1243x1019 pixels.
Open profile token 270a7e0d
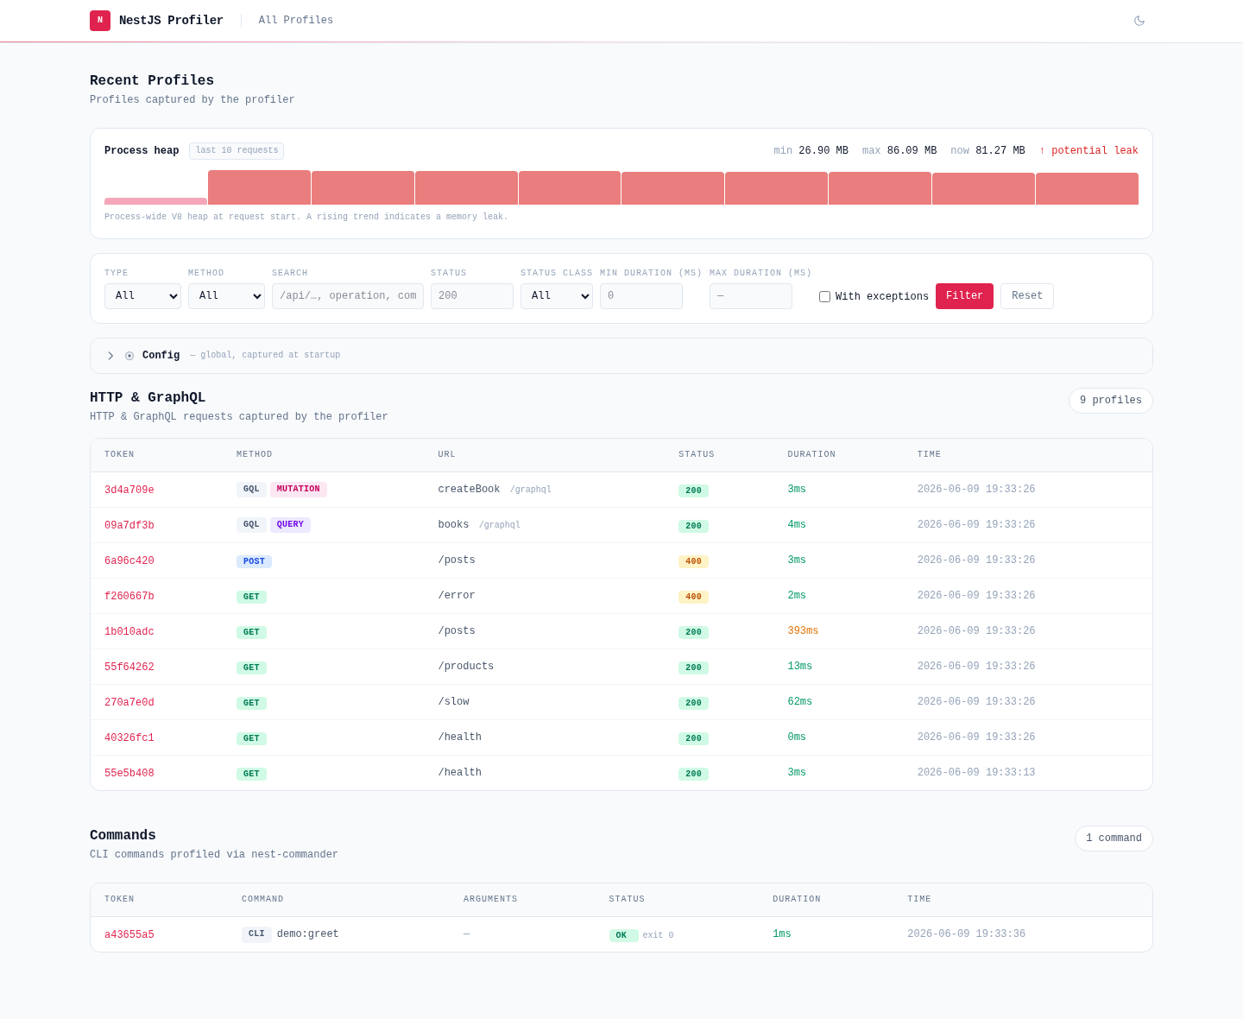(129, 703)
